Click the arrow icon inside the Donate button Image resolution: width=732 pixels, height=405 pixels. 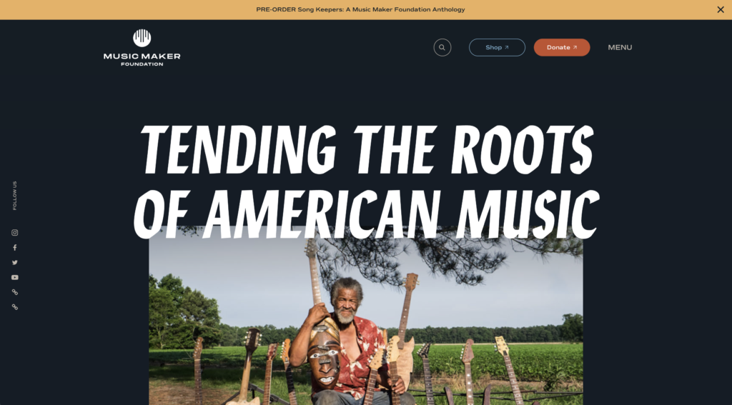(575, 47)
